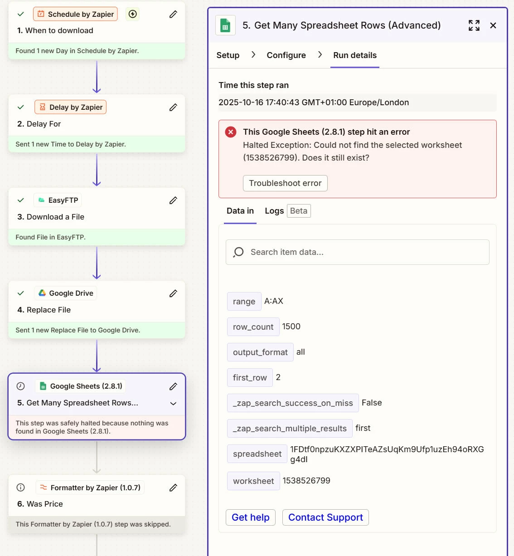The image size is (514, 556).
Task: Click the 'row_count' field label
Action: pyautogui.click(x=253, y=327)
